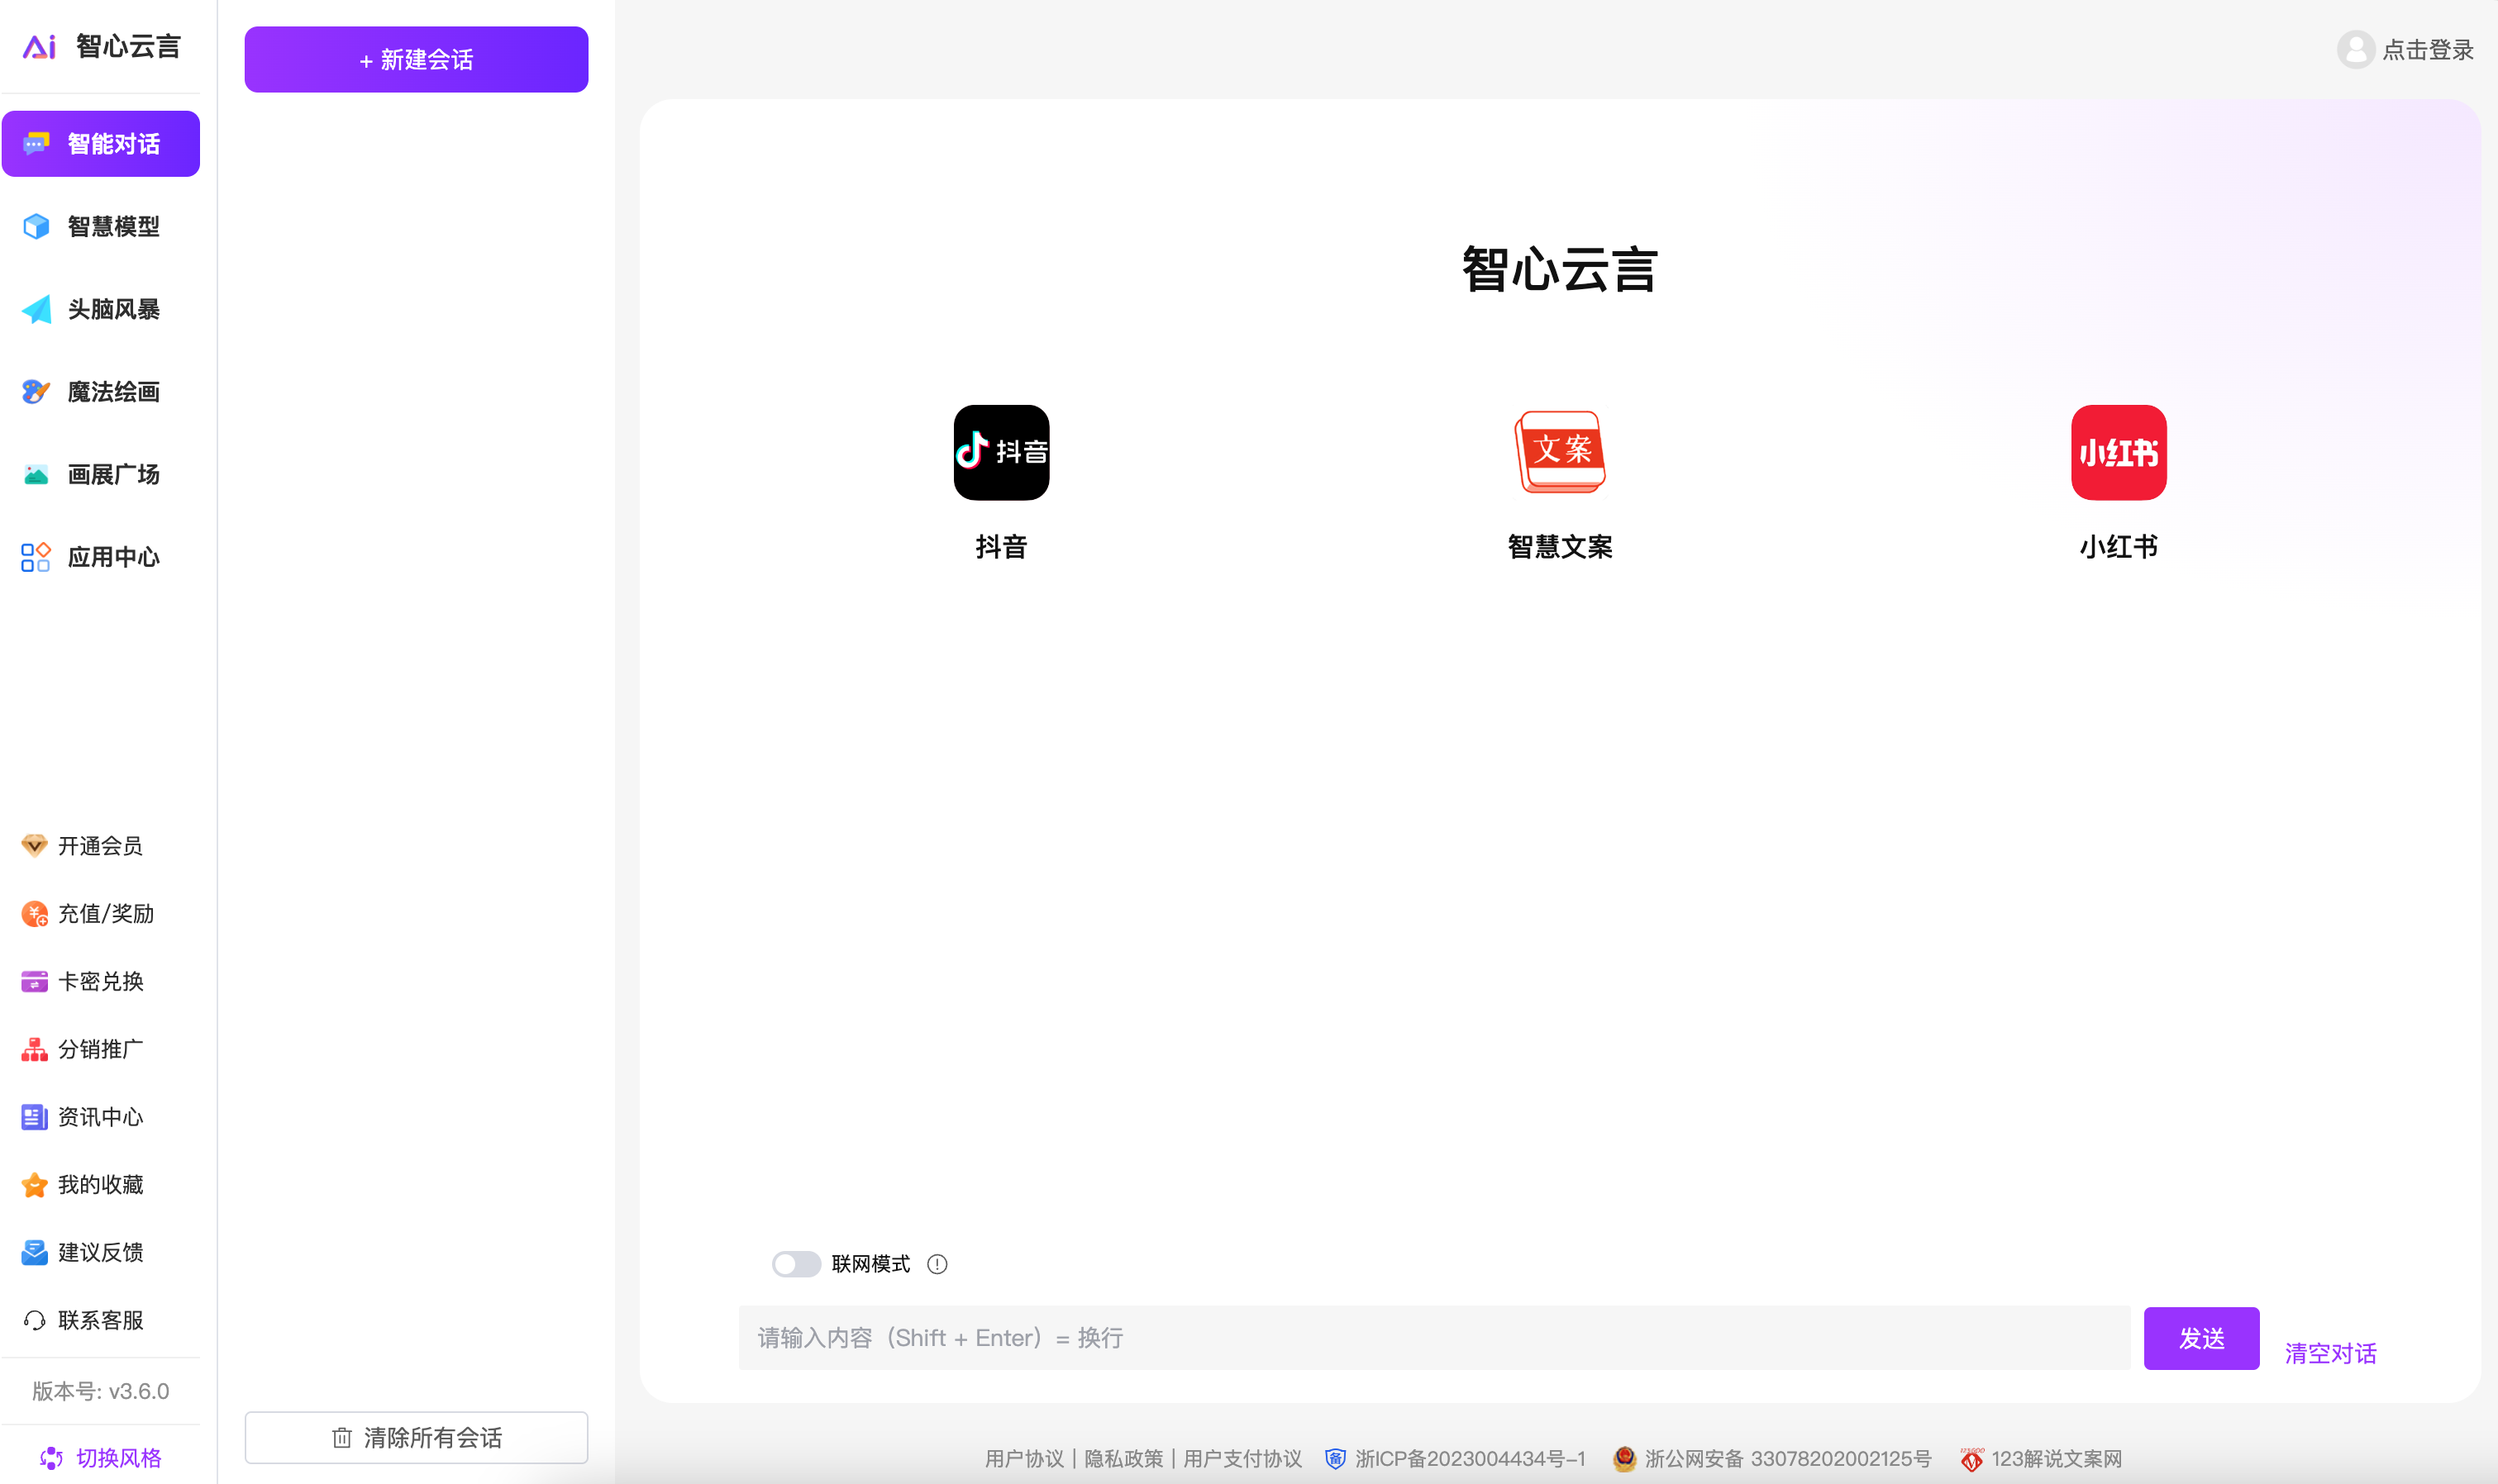Image resolution: width=2498 pixels, height=1484 pixels.
Task: Open 联系客服 in the sidebar
Action: (101, 1320)
